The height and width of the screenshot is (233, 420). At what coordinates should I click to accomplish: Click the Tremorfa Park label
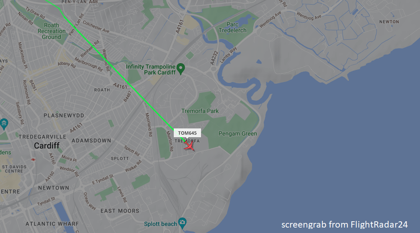(200, 111)
